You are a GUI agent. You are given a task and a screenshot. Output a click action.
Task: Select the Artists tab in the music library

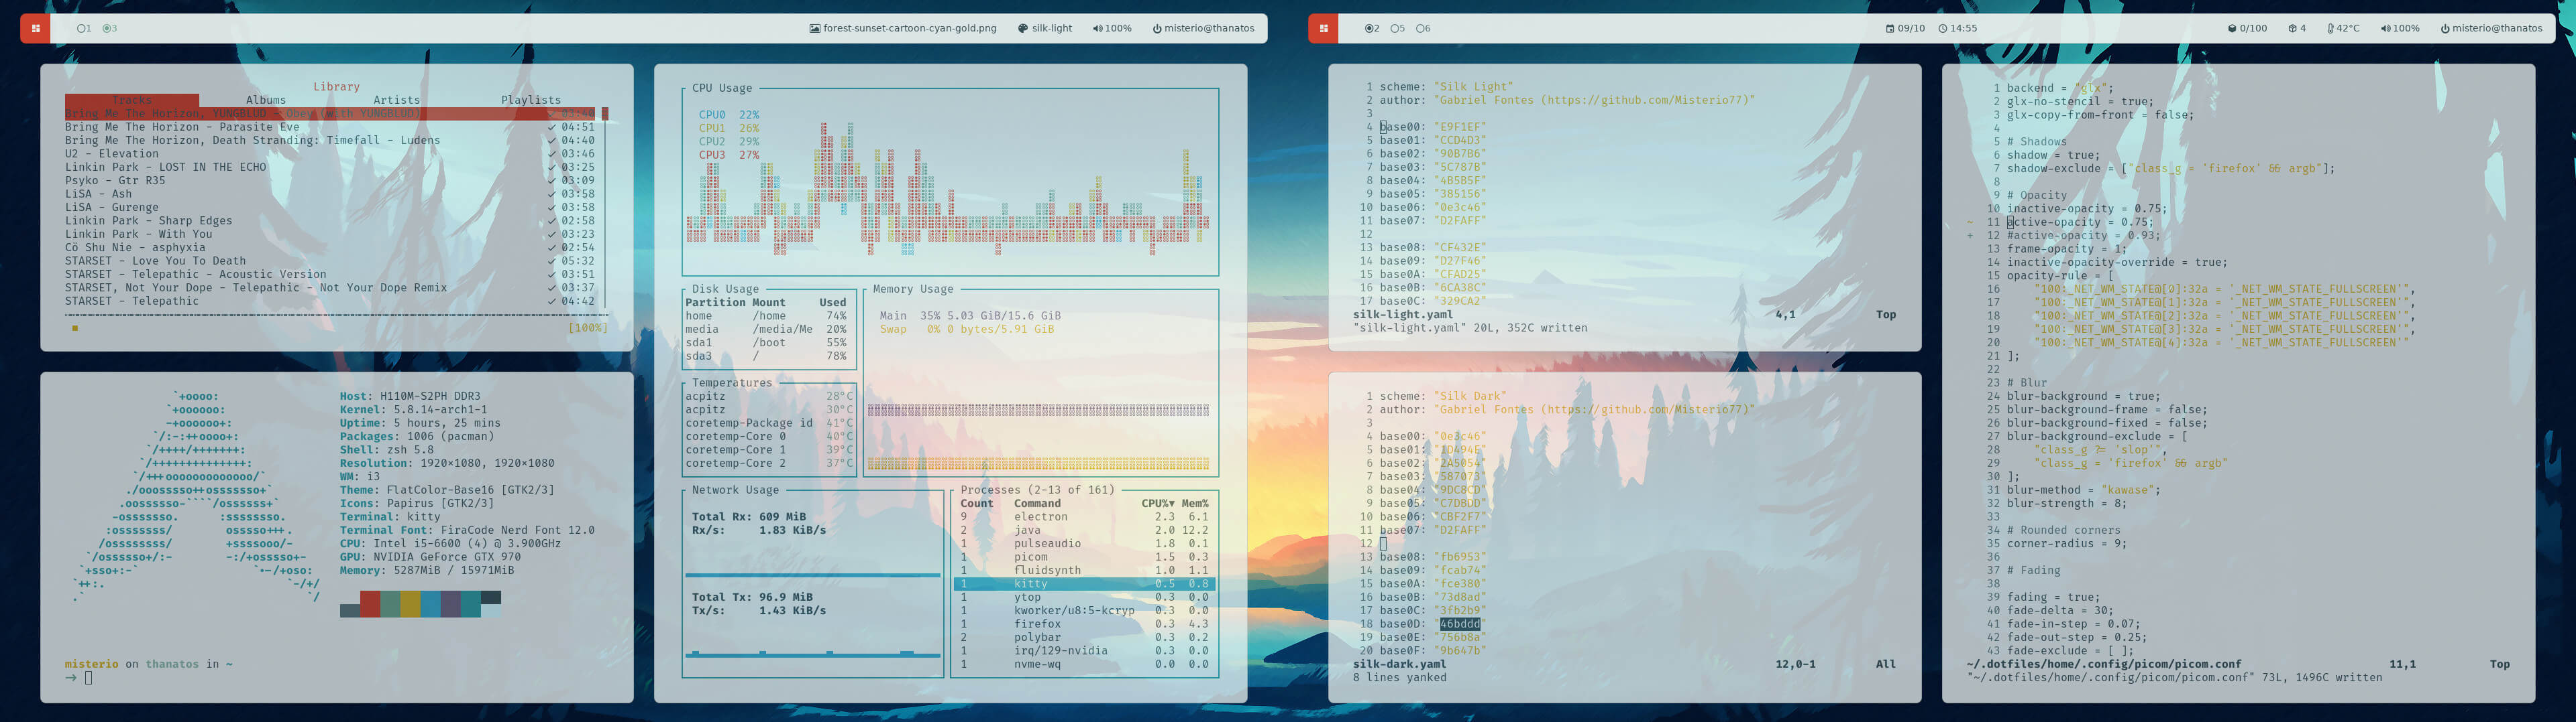point(397,100)
